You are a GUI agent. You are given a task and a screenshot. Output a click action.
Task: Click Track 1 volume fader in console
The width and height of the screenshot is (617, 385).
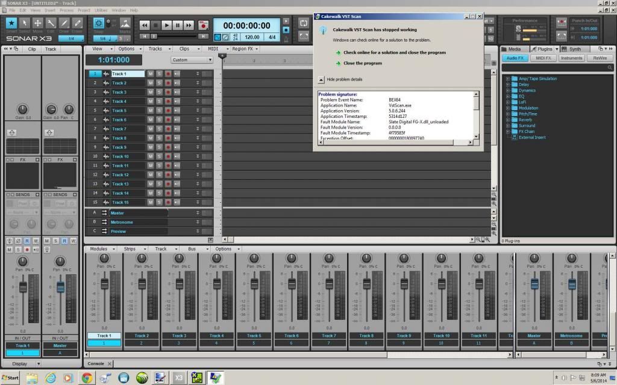pos(104,283)
